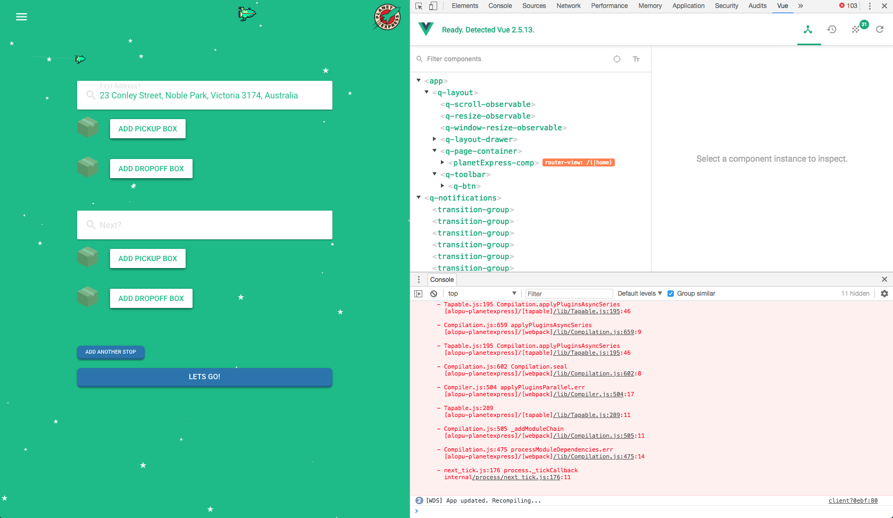Open the Console panel tab
This screenshot has width=893, height=518.
click(442, 279)
